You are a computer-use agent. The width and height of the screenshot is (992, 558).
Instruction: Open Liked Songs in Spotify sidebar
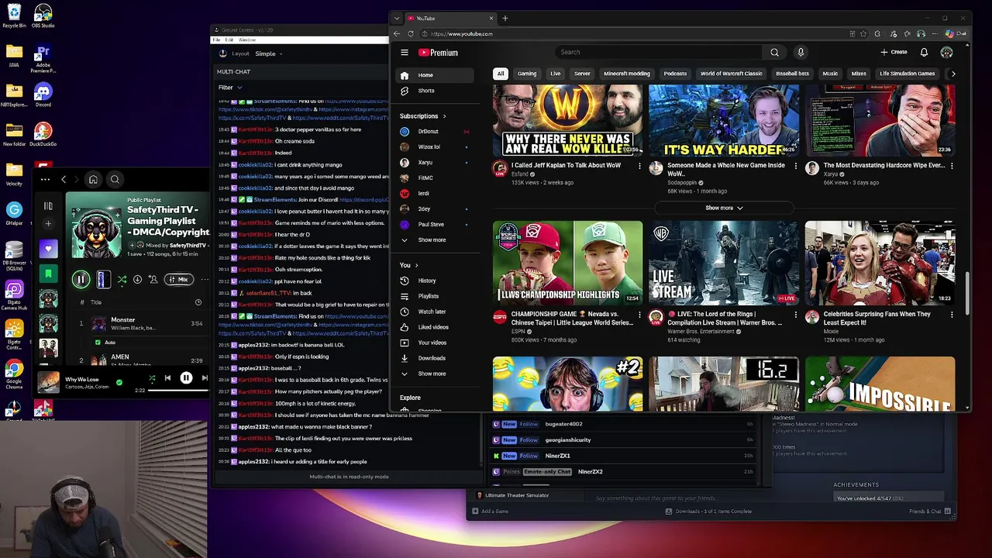click(x=48, y=249)
